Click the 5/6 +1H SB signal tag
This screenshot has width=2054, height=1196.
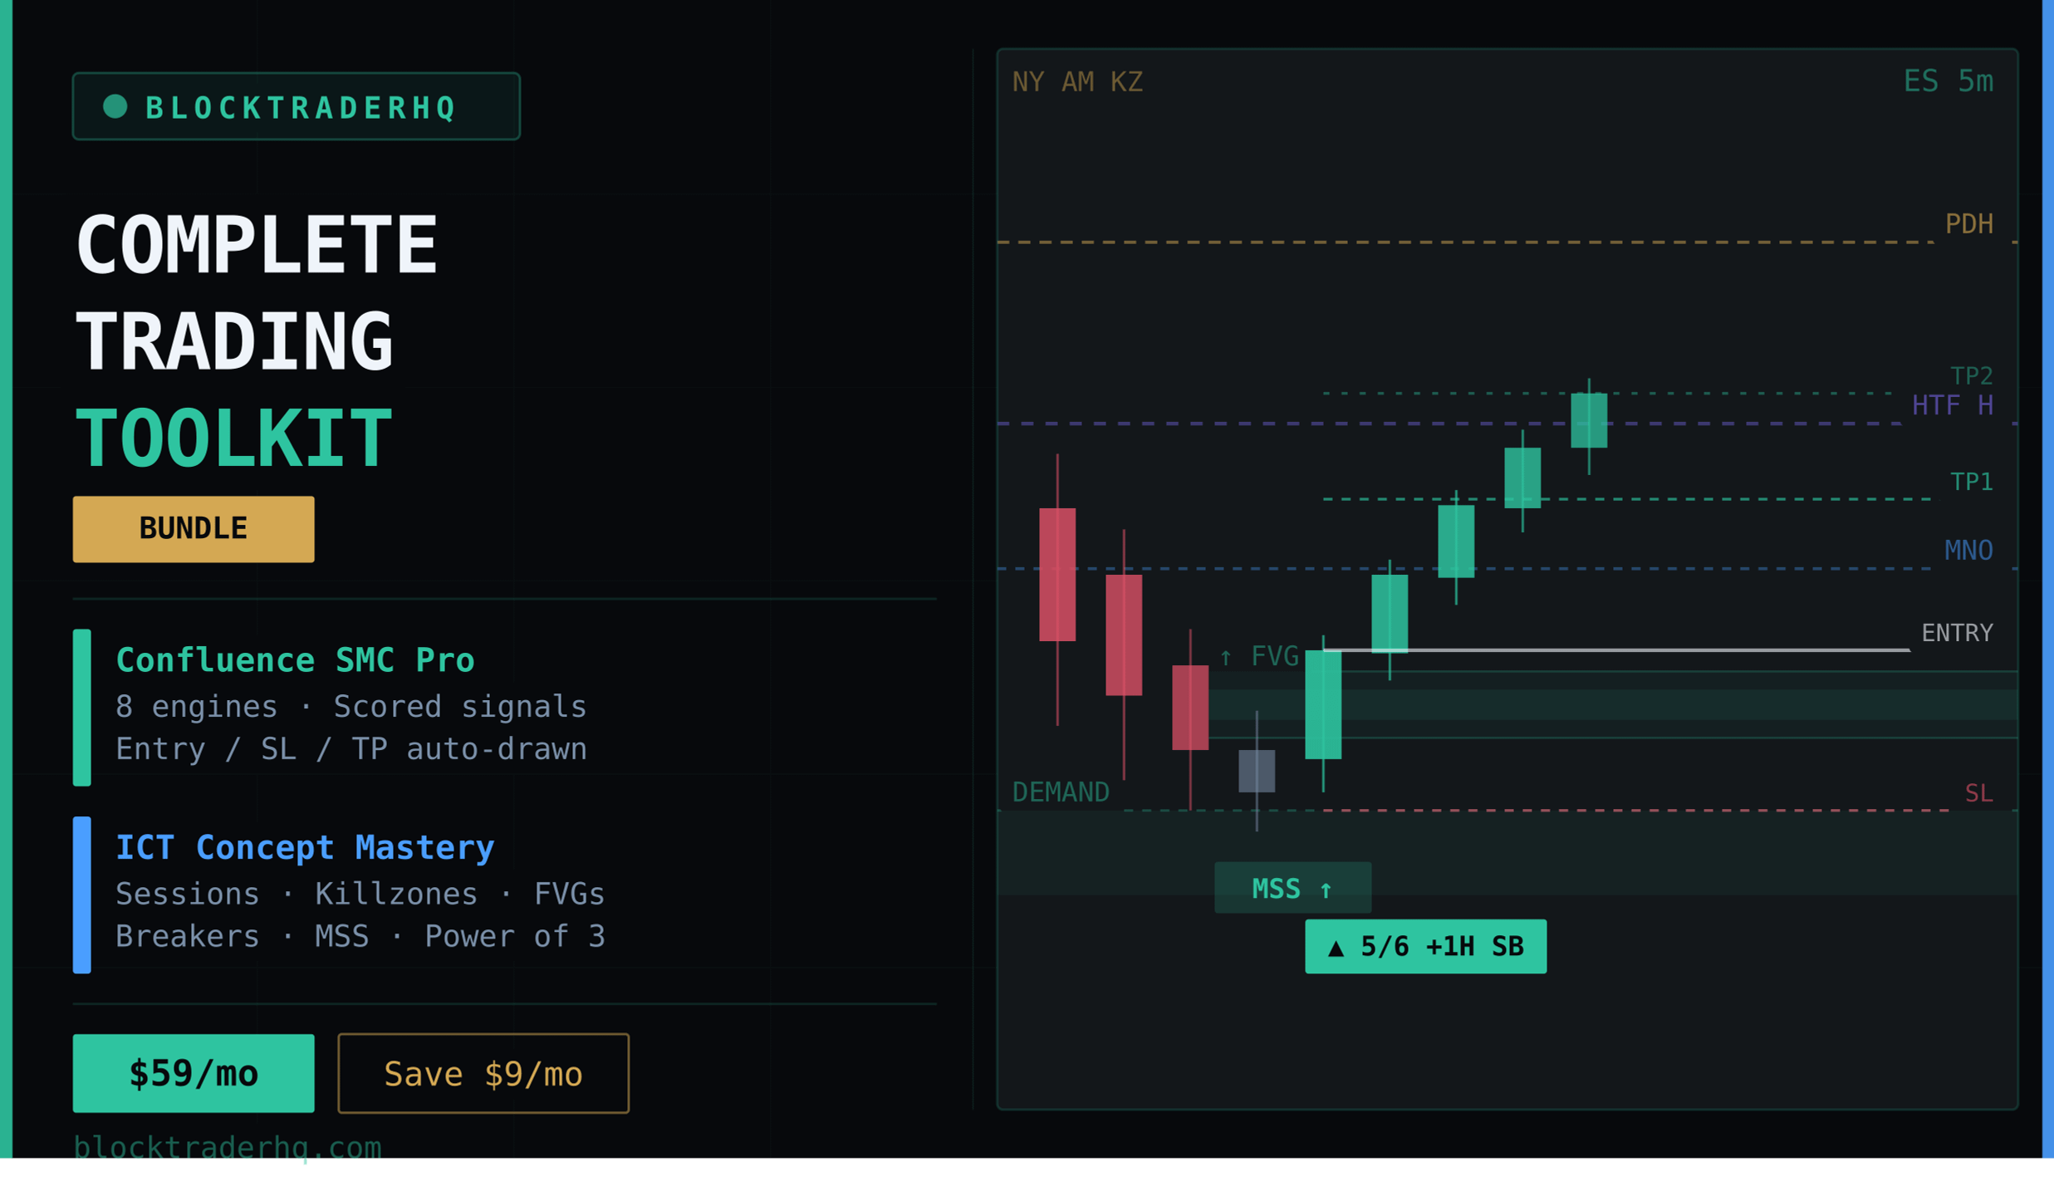1425,946
